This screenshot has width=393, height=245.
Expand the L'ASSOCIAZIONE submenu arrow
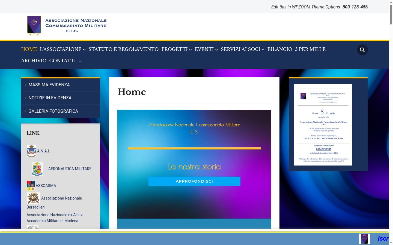84,50
